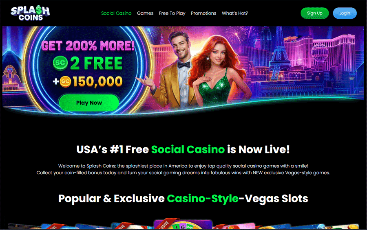Select Free To Play in navigation
367x230 pixels.
tap(172, 13)
